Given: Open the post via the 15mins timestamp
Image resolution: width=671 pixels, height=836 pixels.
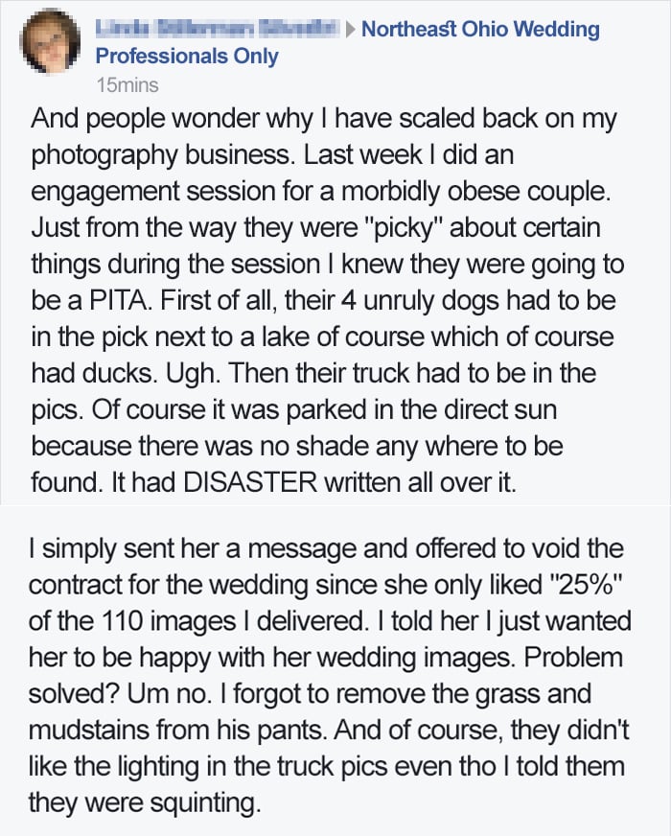Looking at the screenshot, I should pyautogui.click(x=127, y=85).
